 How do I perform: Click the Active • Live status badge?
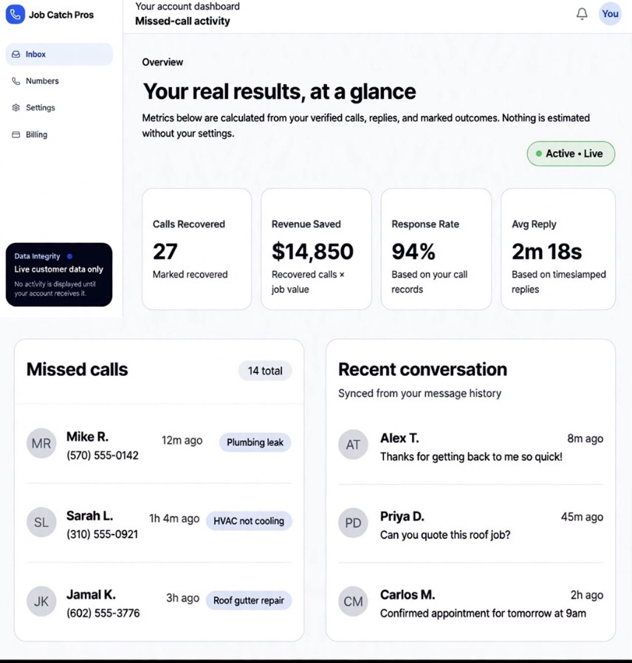[x=571, y=154]
